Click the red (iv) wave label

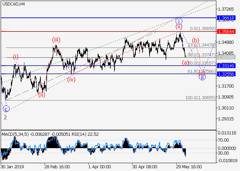coord(71,79)
